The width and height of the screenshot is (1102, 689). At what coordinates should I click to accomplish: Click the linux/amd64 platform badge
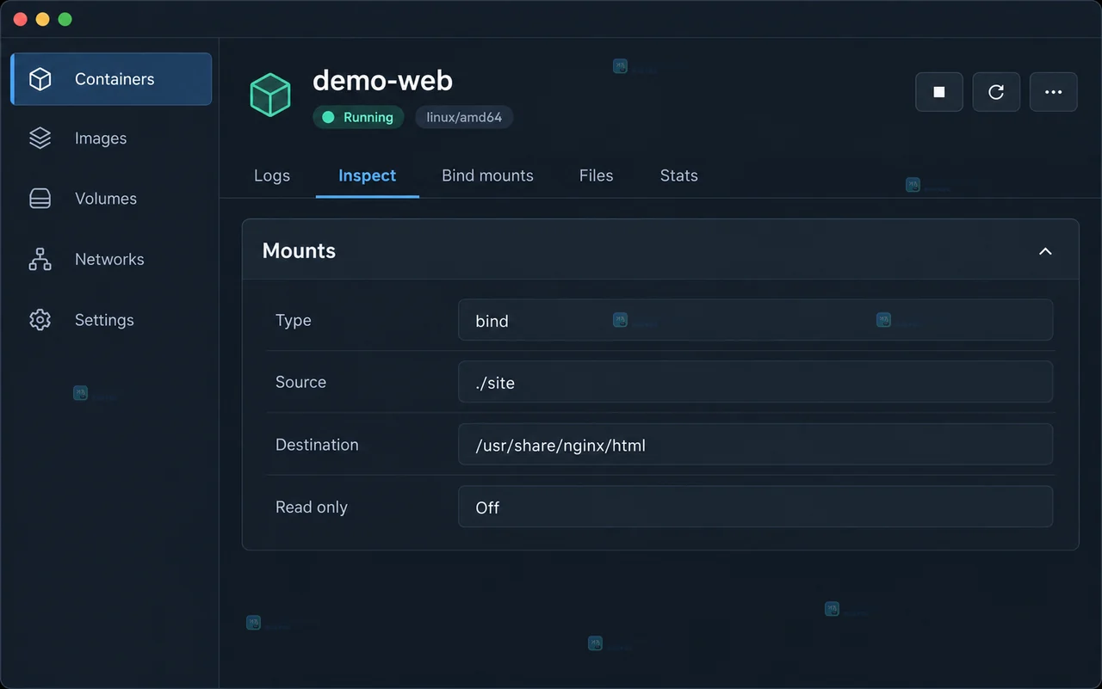pos(464,117)
